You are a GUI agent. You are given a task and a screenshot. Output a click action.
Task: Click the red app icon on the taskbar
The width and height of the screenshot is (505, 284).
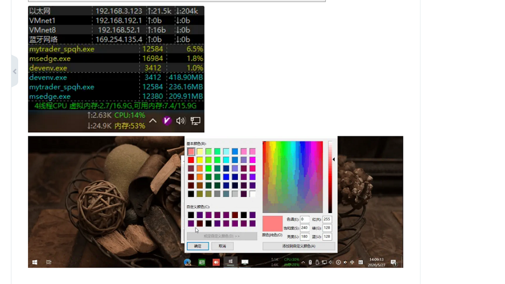tap(216, 262)
